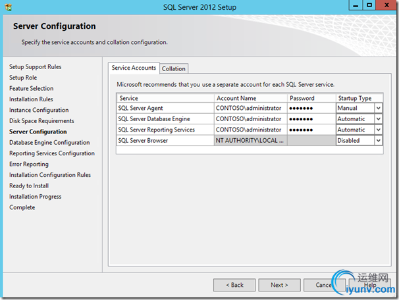
Task: Click Instance Configuration step
Action: tap(39, 110)
